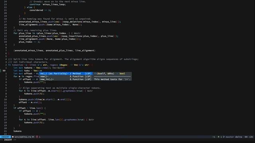Click the "considered += 1;" line
Screen dimensions: 255x143
[40, 10]
